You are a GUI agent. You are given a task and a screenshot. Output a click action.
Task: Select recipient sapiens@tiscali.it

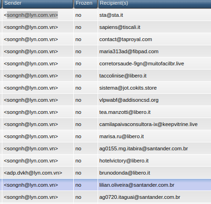120,27
